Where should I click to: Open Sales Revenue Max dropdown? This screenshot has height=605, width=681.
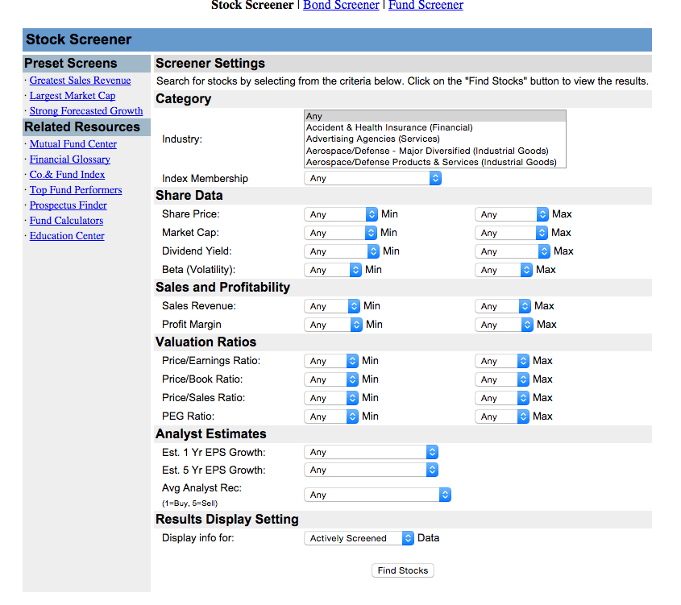503,306
